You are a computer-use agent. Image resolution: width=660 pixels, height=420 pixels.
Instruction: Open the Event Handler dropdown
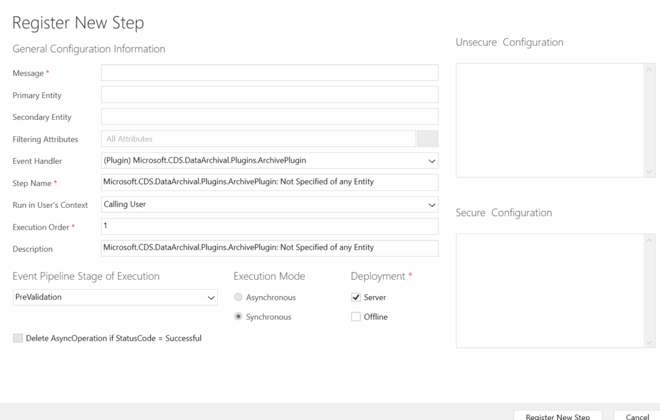[269, 161]
